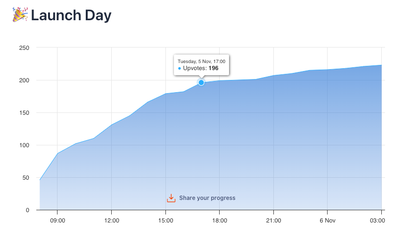
Task: Pick the 18:00 x-axis label
Action: pos(220,220)
